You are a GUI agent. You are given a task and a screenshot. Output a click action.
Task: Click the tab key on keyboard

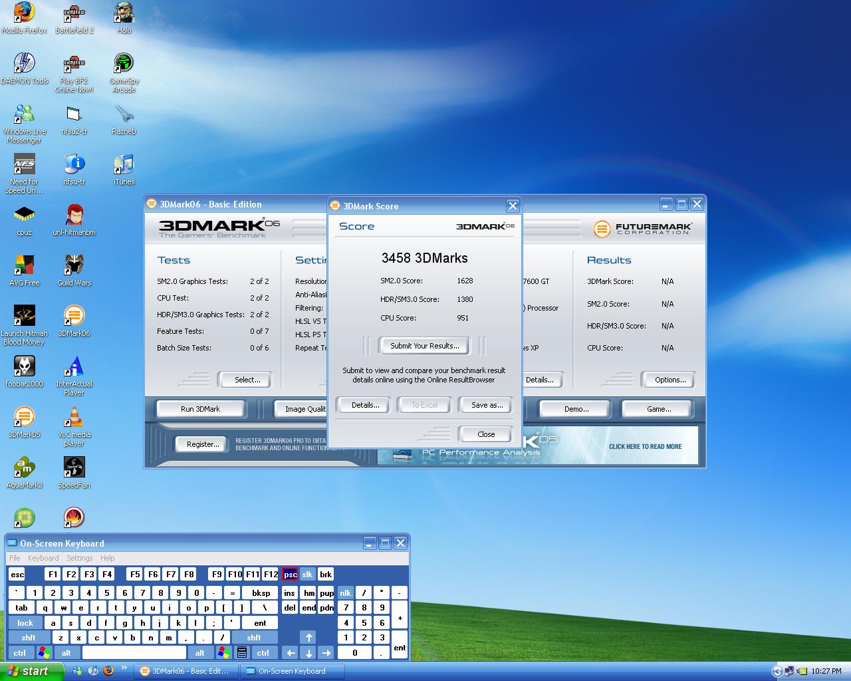(22, 608)
